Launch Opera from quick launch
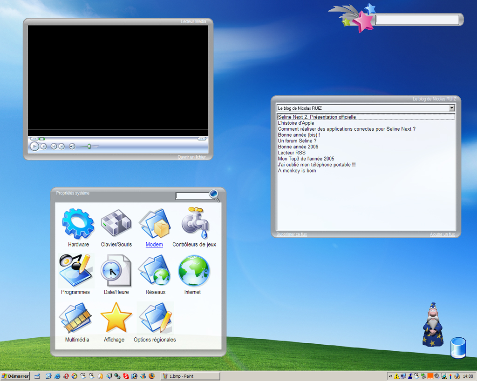 [66, 376]
